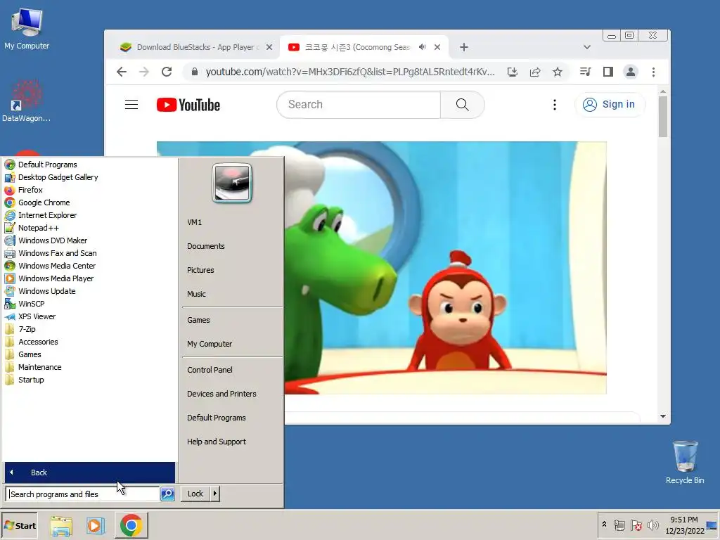Toggle the Chrome side panel
The width and height of the screenshot is (720, 540).
[608, 72]
